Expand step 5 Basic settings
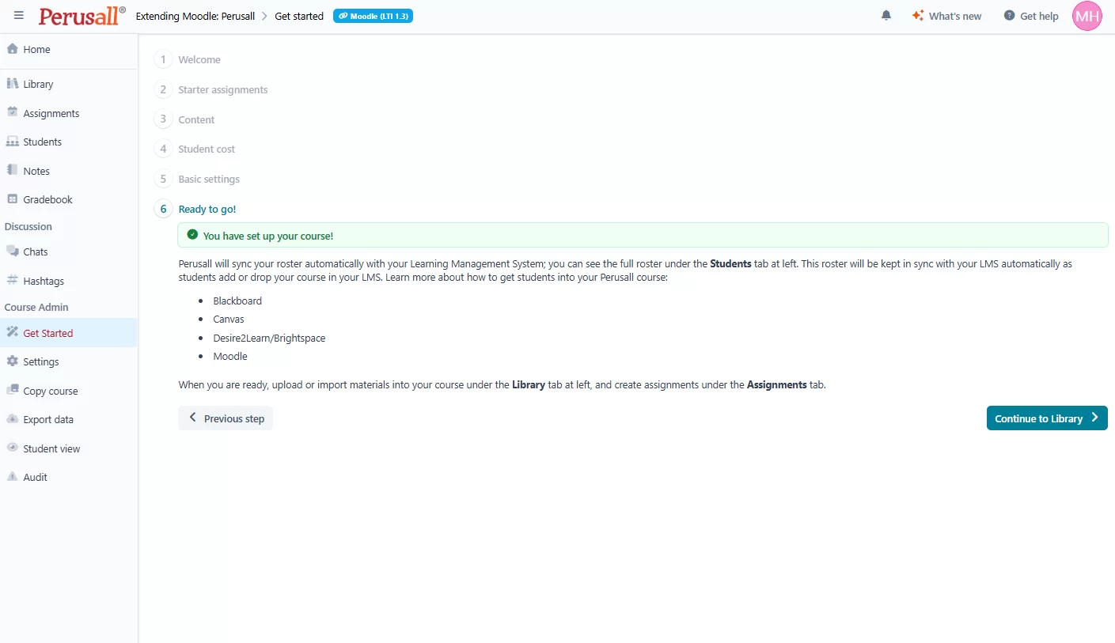 tap(209, 179)
